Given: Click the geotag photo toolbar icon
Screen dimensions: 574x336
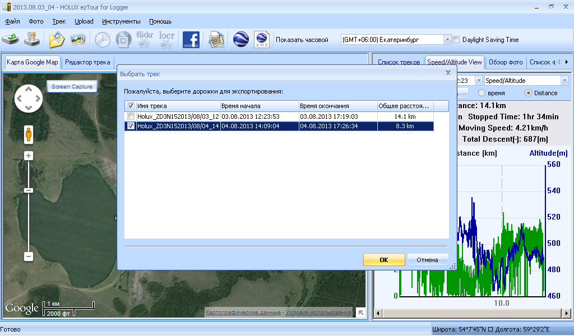Looking at the screenshot, I should click(x=123, y=40).
